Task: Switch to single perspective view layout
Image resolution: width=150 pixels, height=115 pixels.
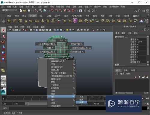Action: tap(3, 78)
